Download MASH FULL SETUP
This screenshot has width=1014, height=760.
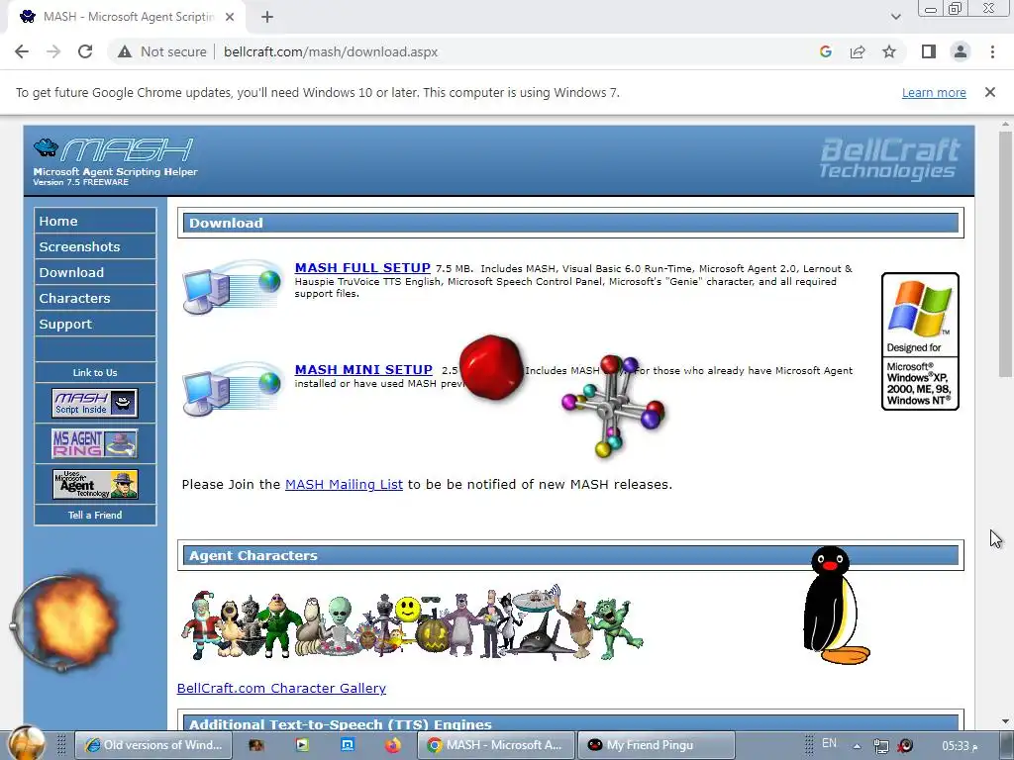[x=362, y=267]
